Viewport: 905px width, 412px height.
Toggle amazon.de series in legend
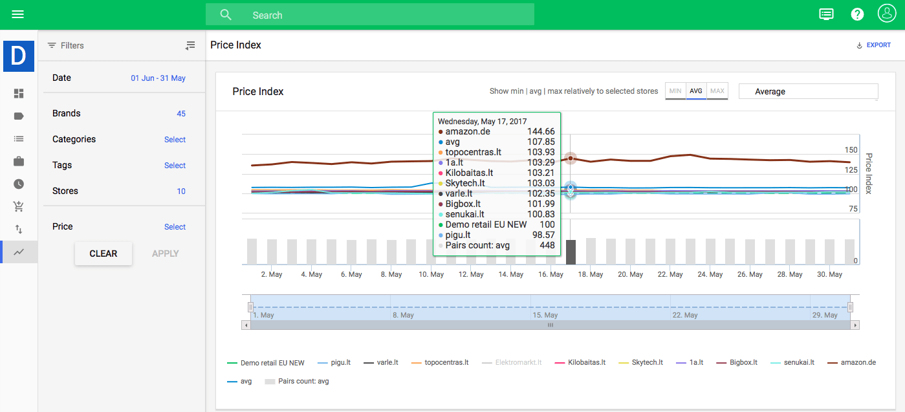852,363
